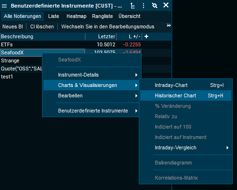Viewport: 237px width, 190px height.
Task: Click Indiziert auf Instrument menu item
Action: click(186, 137)
